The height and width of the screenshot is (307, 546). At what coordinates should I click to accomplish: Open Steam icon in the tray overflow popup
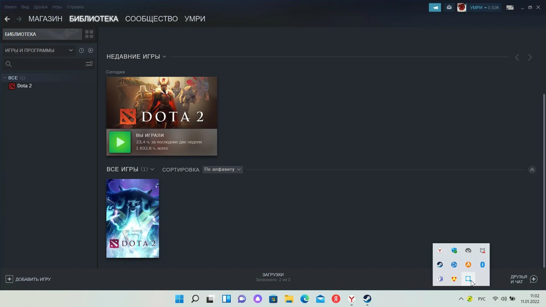[x=440, y=265]
